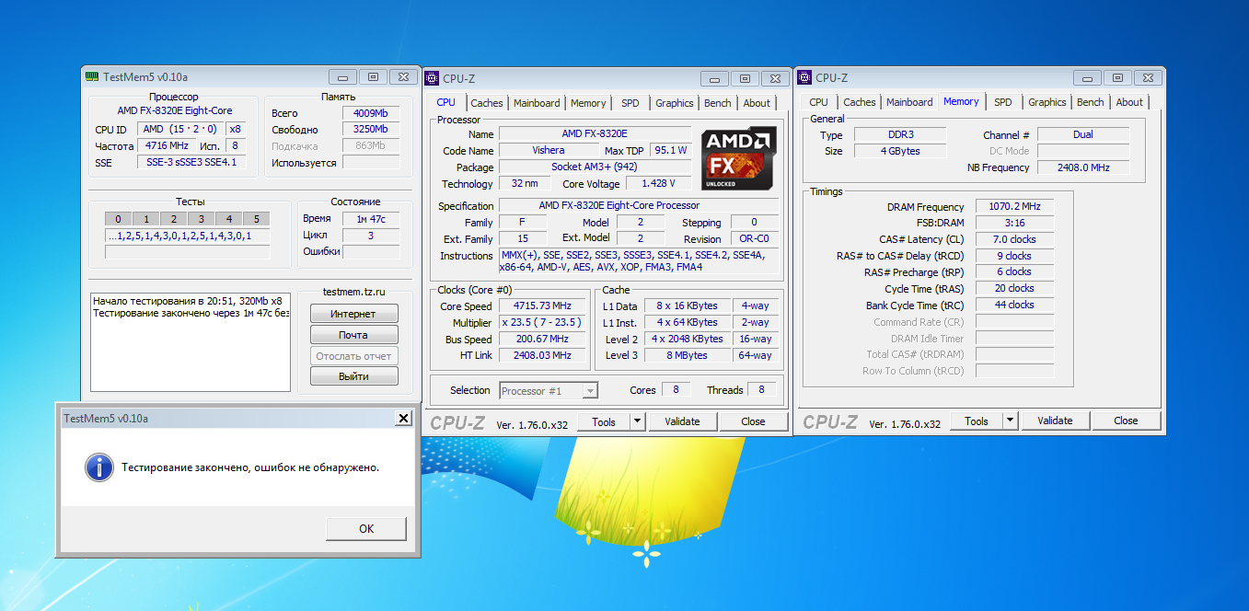This screenshot has width=1249, height=611.
Task: Click the DRAM Frequency value 1070.2 MHz
Action: pyautogui.click(x=1014, y=207)
